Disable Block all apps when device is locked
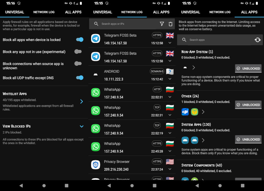The height and width of the screenshot is (191, 264). click(x=80, y=40)
